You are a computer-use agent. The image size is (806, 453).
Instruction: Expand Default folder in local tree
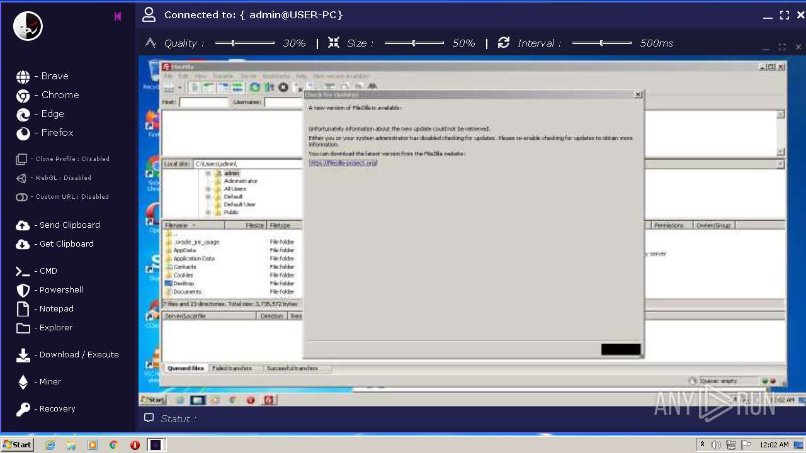[208, 197]
